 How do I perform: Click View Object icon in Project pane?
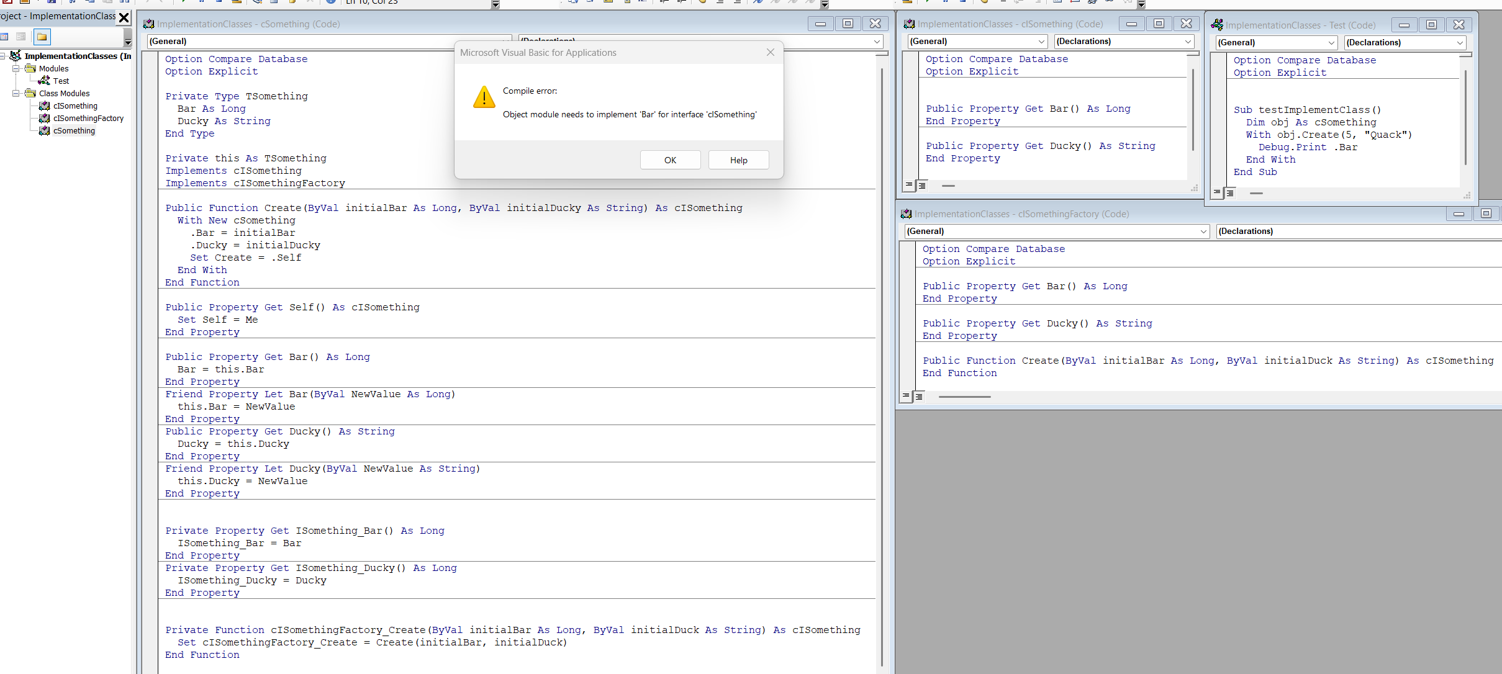[x=21, y=37]
